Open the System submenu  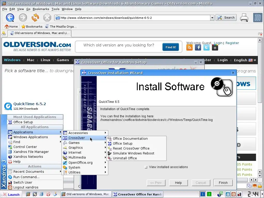[x=85, y=167]
